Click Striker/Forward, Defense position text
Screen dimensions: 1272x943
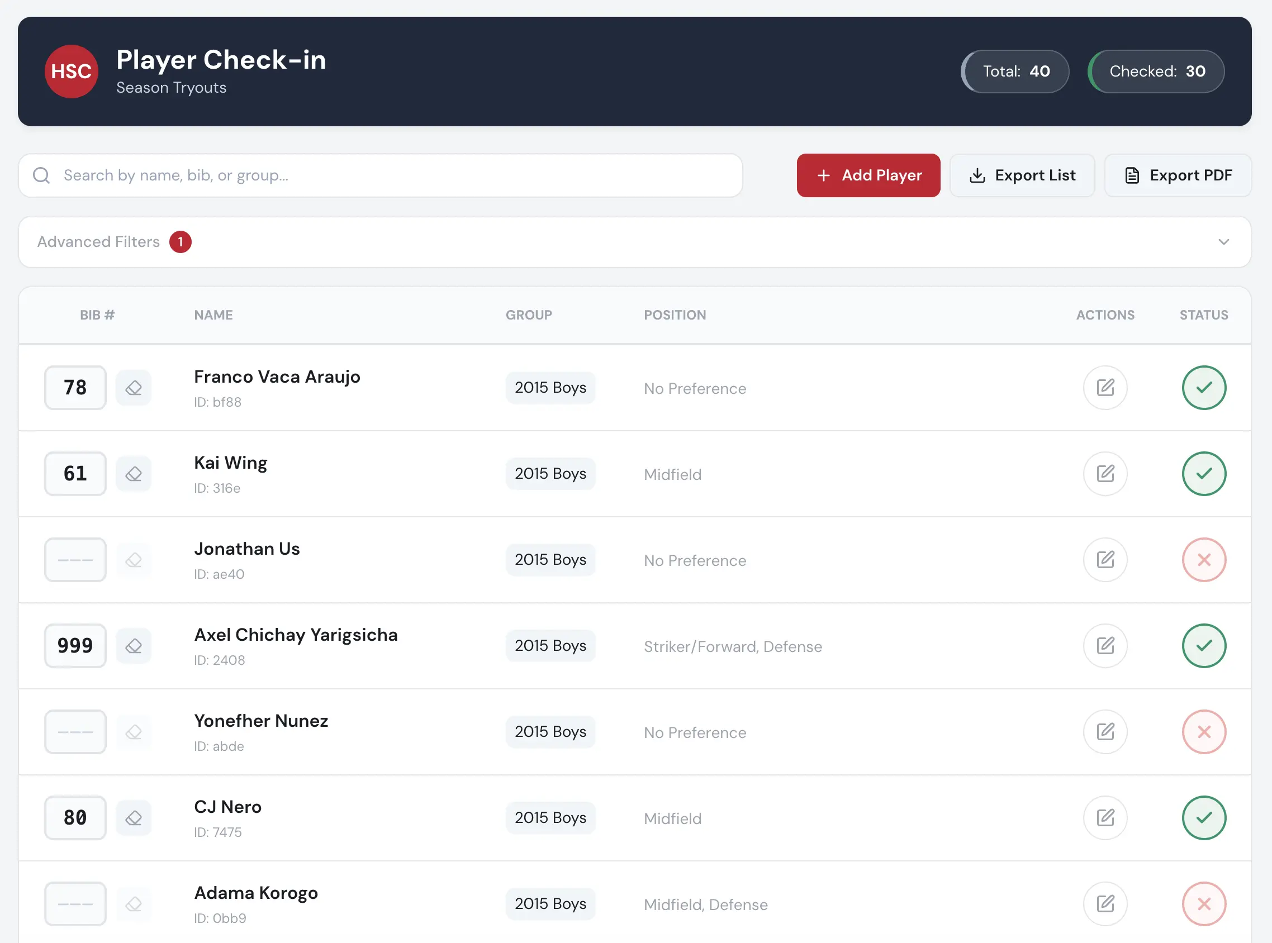click(733, 647)
